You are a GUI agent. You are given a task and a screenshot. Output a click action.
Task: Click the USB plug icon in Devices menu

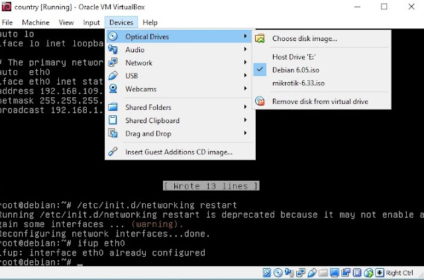[x=113, y=75]
